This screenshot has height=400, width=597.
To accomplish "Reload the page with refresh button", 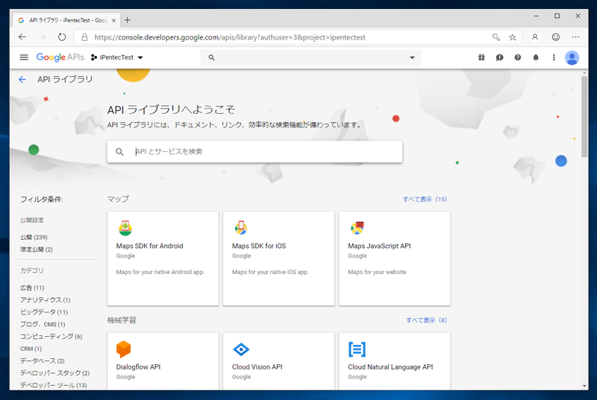I will 62,36.
